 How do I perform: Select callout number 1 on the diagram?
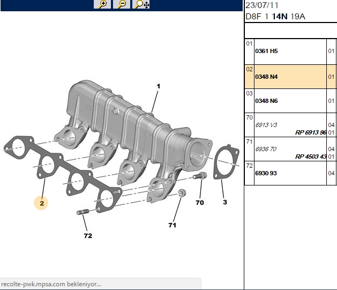point(159,86)
